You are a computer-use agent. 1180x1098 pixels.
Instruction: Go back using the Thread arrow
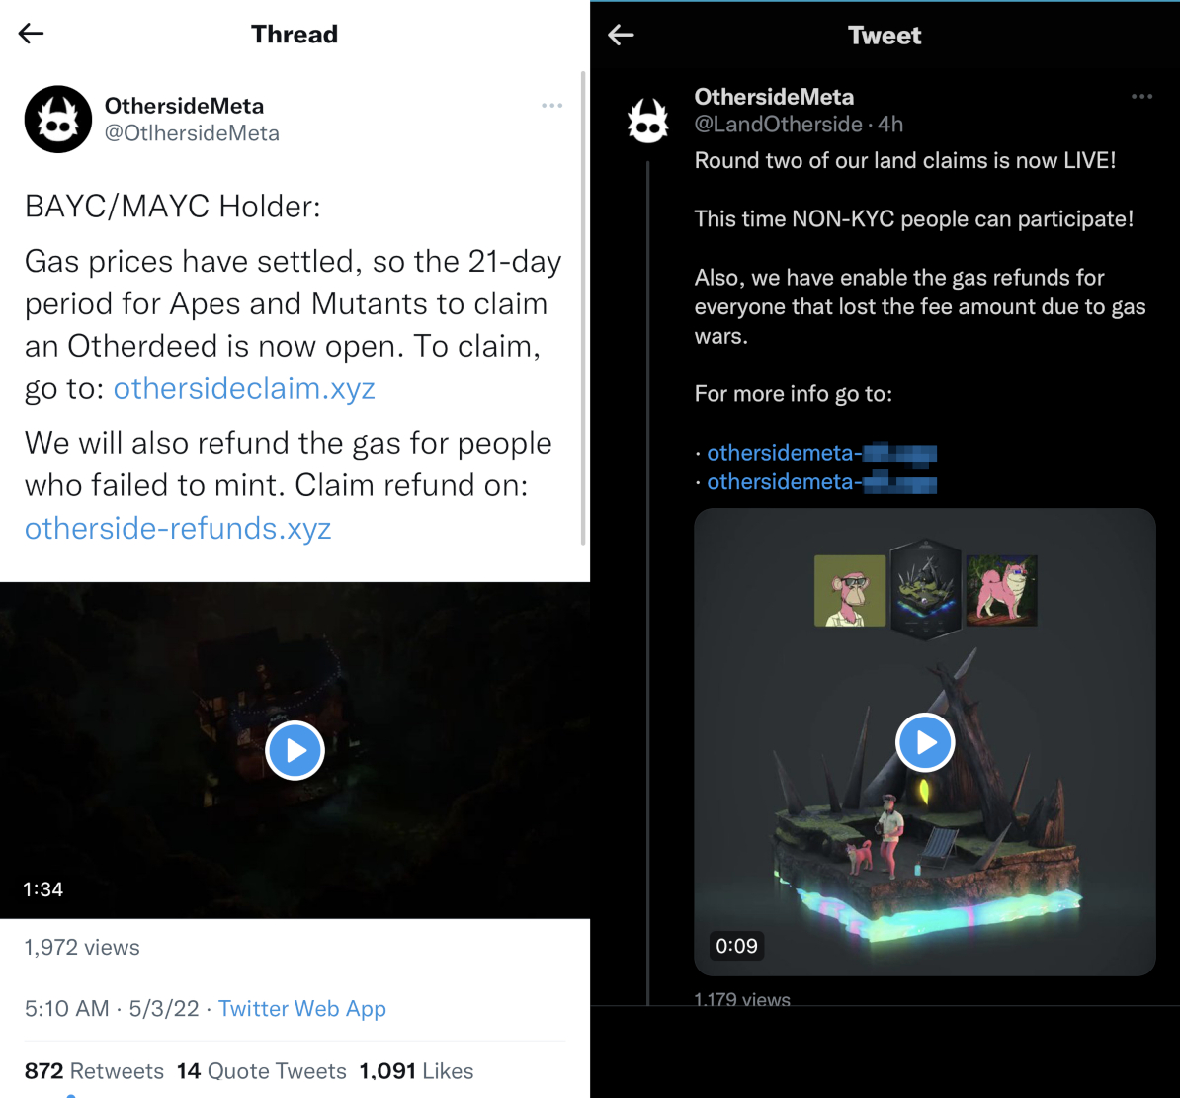[31, 34]
